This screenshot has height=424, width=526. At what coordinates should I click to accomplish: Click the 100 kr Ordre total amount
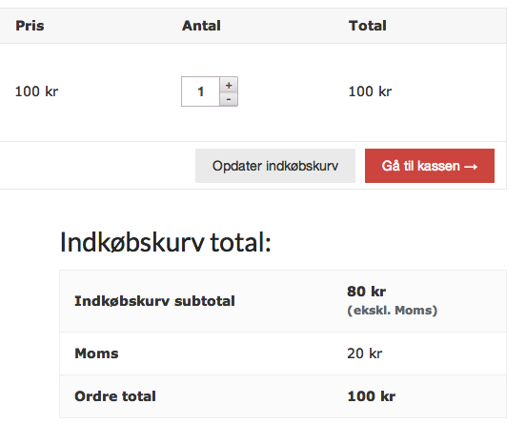coord(372,396)
